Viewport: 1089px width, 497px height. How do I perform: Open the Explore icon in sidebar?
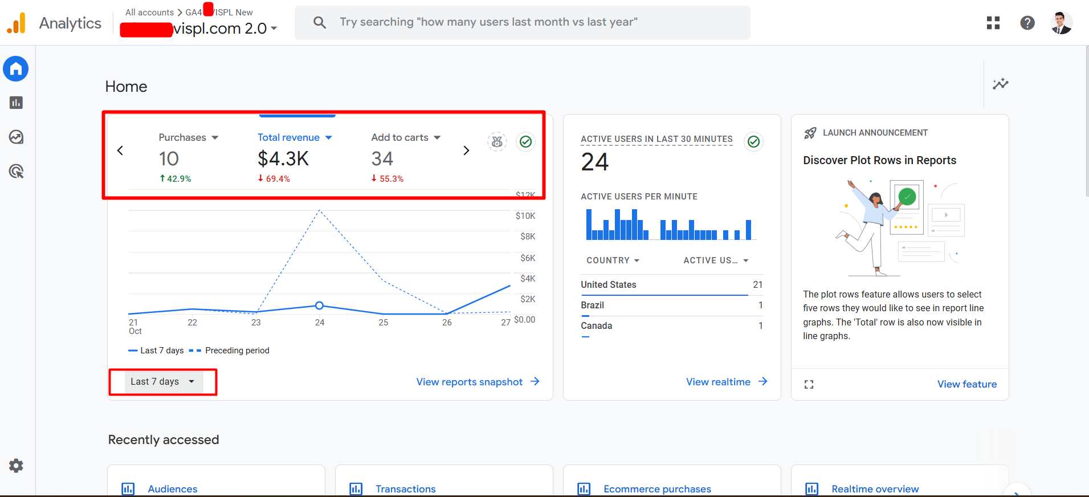pos(16,137)
